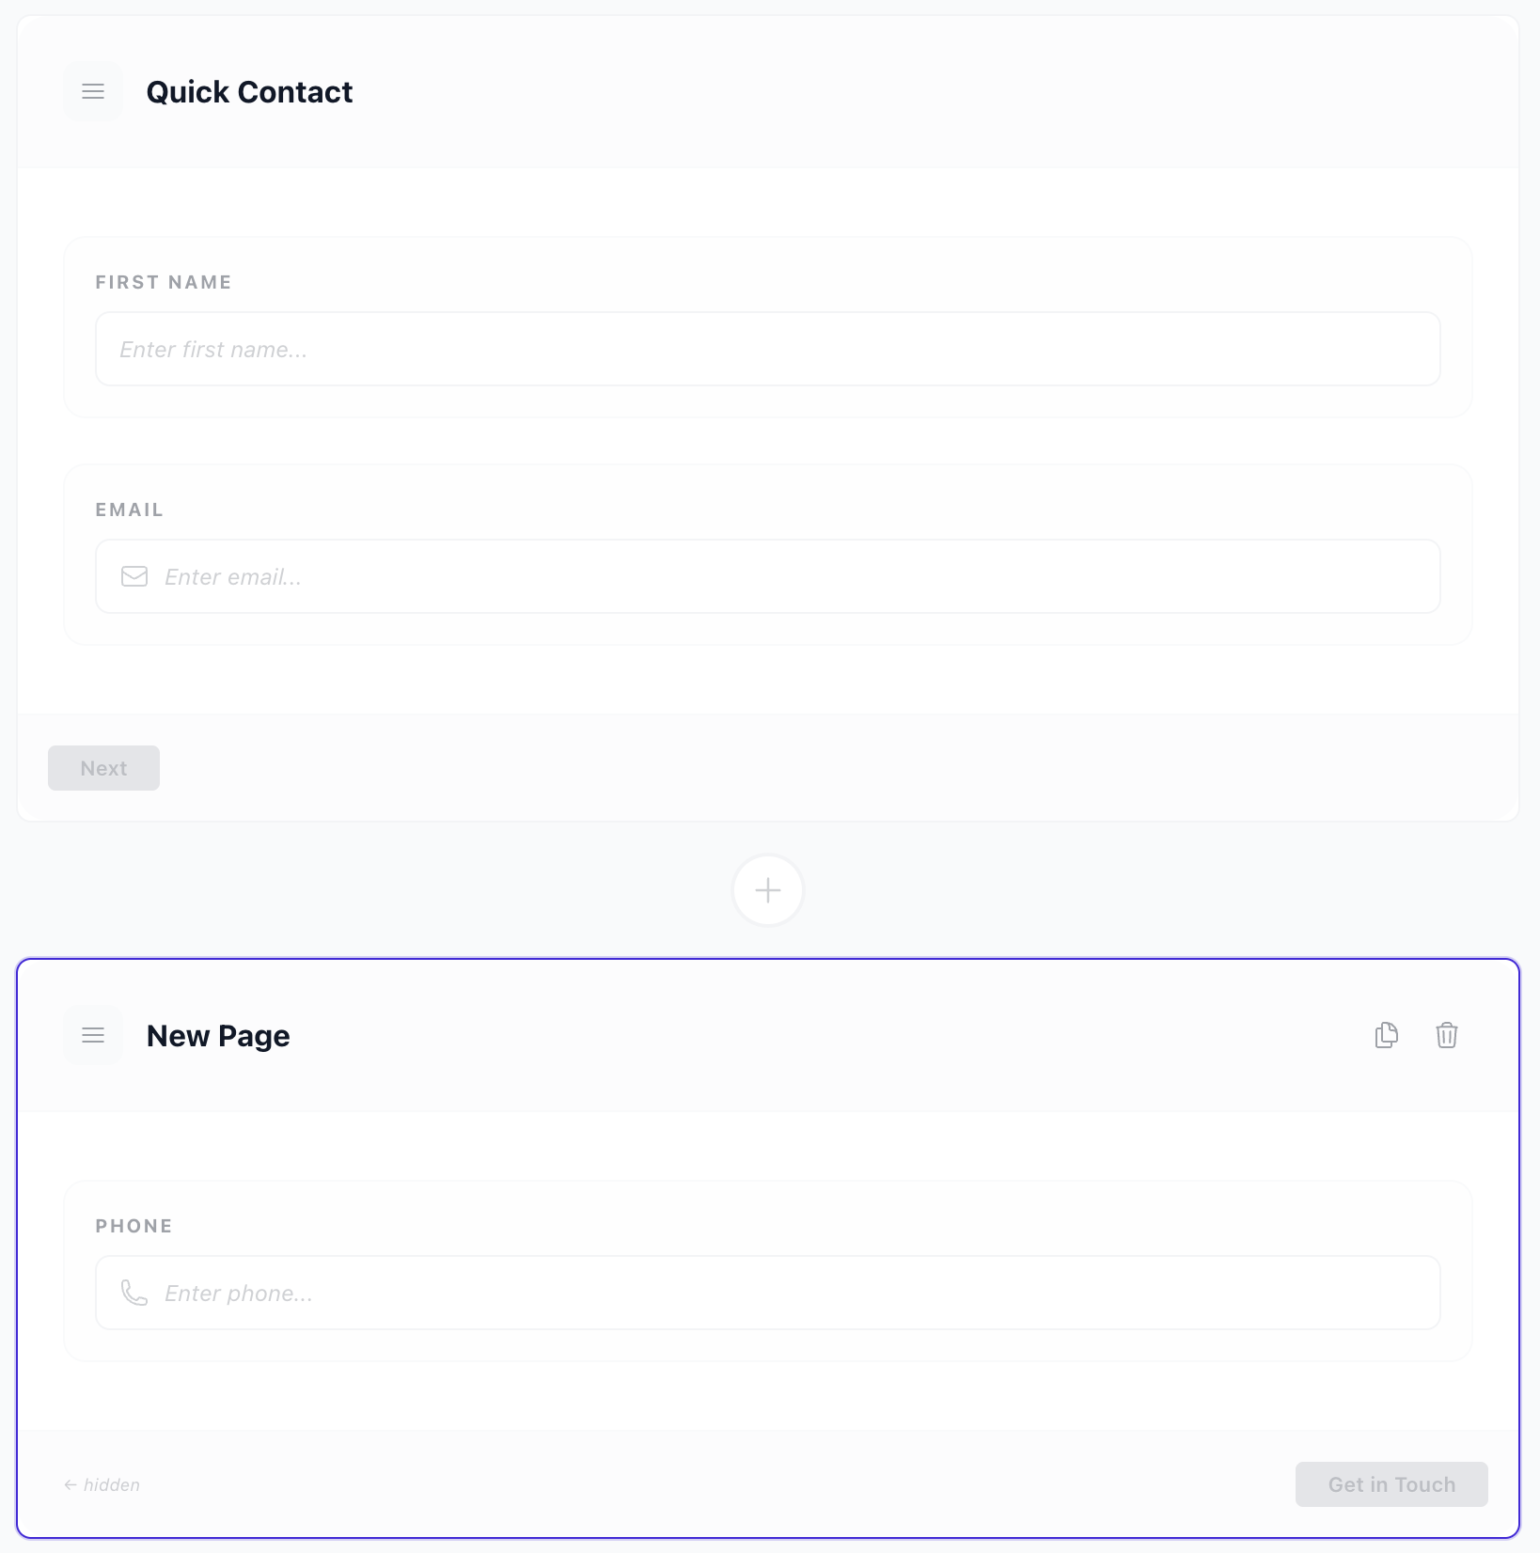The height and width of the screenshot is (1553, 1540).
Task: Duplicate the New Page
Action: tap(1387, 1035)
